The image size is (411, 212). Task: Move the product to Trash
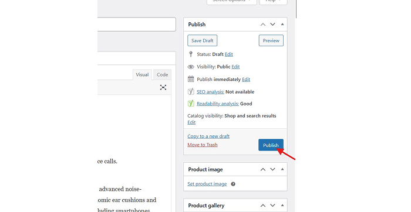click(x=203, y=145)
